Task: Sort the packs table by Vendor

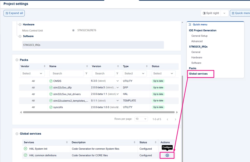Action: (44, 66)
